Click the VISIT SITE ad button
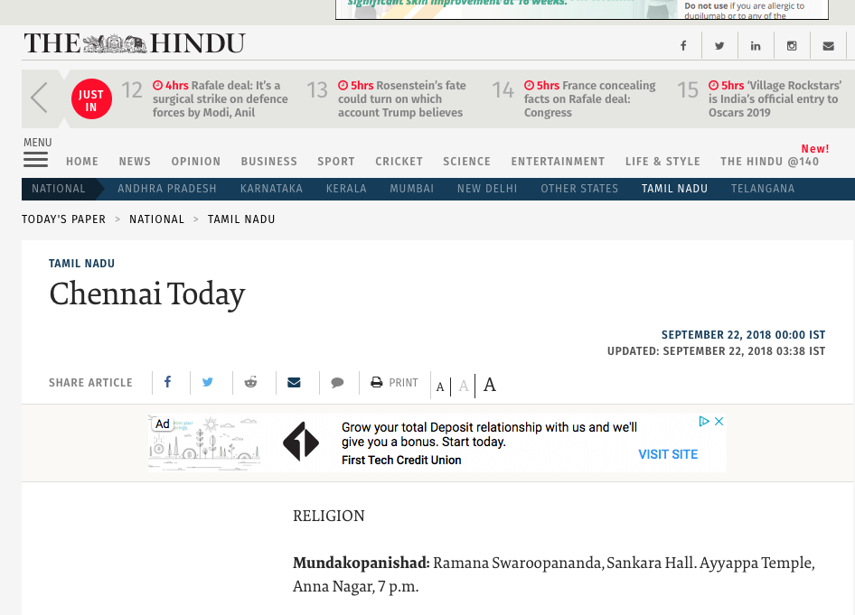 tap(668, 454)
